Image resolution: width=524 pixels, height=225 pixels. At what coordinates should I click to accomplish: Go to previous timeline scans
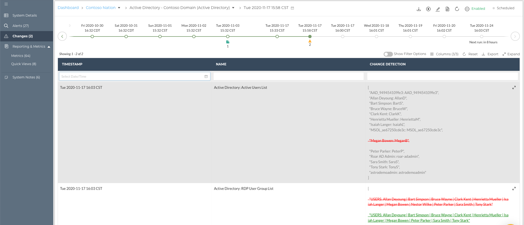[x=62, y=36]
